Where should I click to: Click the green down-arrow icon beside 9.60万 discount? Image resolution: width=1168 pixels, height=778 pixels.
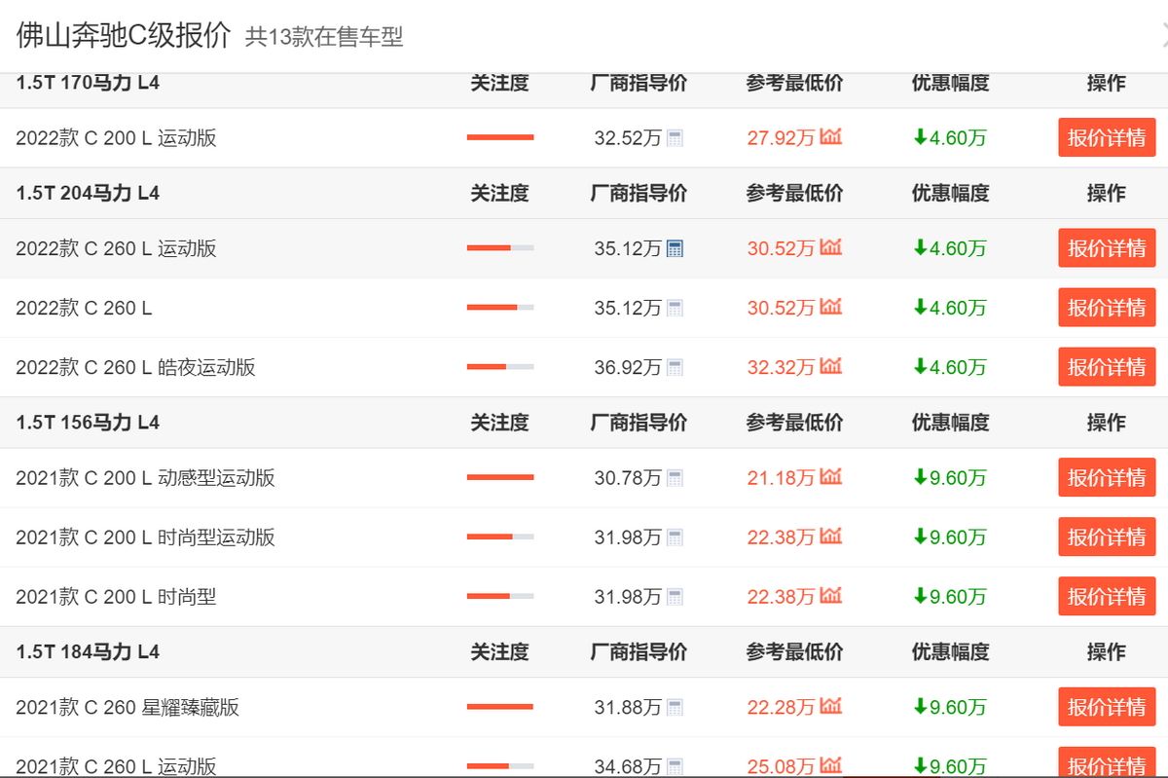tap(921, 477)
